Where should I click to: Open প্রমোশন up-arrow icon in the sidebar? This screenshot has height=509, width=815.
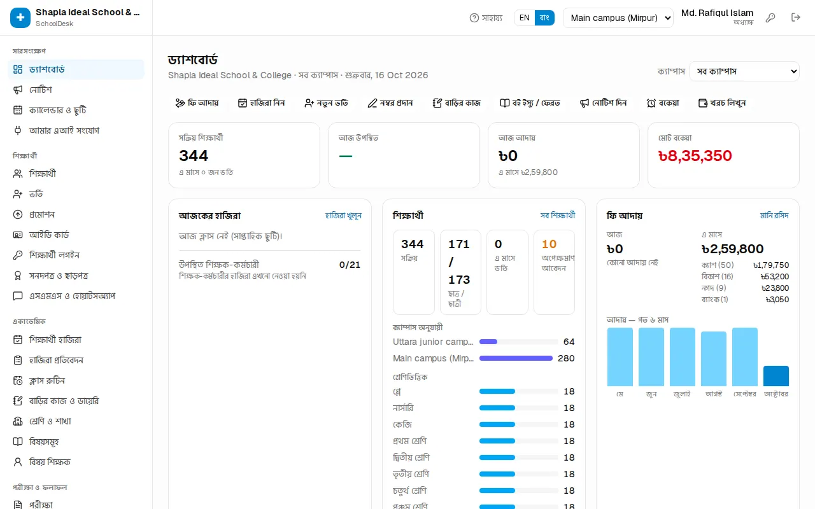(x=18, y=214)
